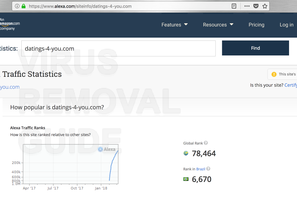The height and width of the screenshot is (203, 297).
Task: Expand the Resources dropdown menu
Action: (x=218, y=25)
